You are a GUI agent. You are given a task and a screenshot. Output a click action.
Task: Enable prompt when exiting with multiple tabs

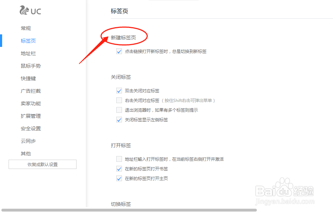(x=119, y=110)
